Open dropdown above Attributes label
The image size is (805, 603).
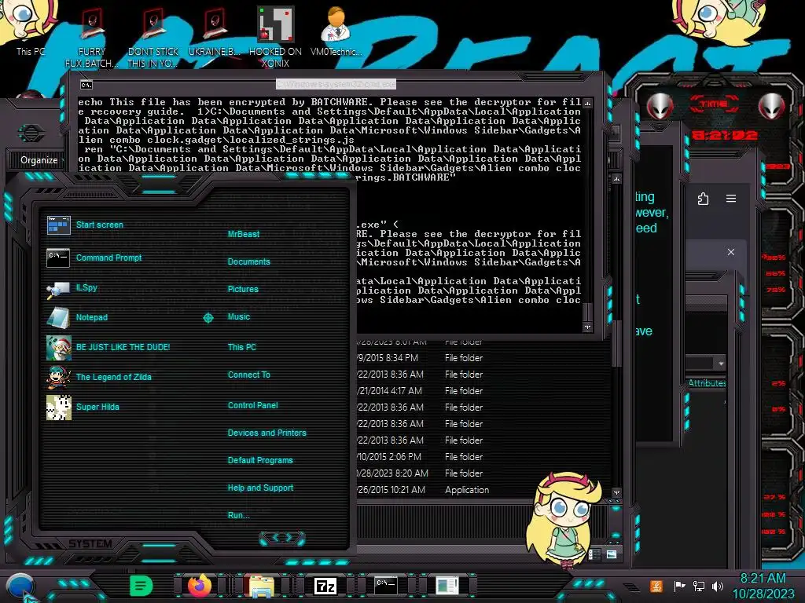pos(721,363)
